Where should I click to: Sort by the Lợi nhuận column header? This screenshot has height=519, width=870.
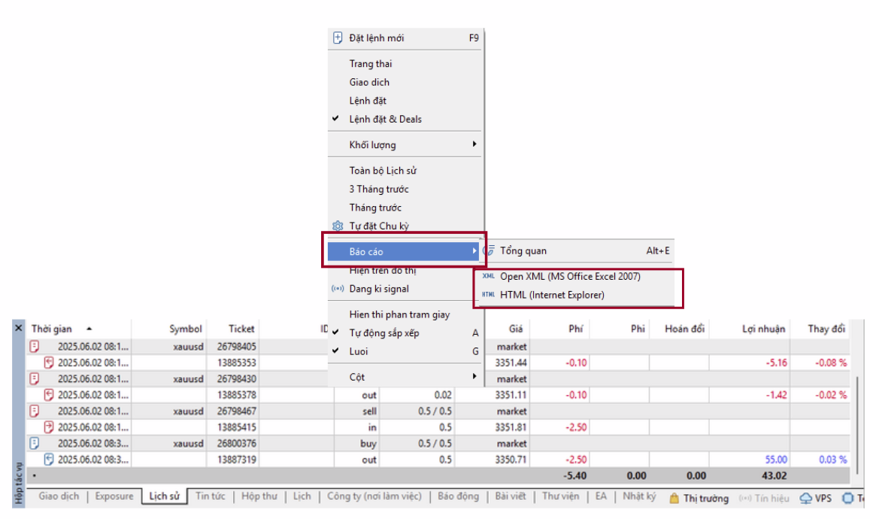tap(763, 329)
